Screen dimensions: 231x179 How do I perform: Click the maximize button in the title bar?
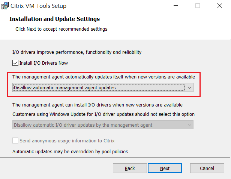click(x=198, y=6)
